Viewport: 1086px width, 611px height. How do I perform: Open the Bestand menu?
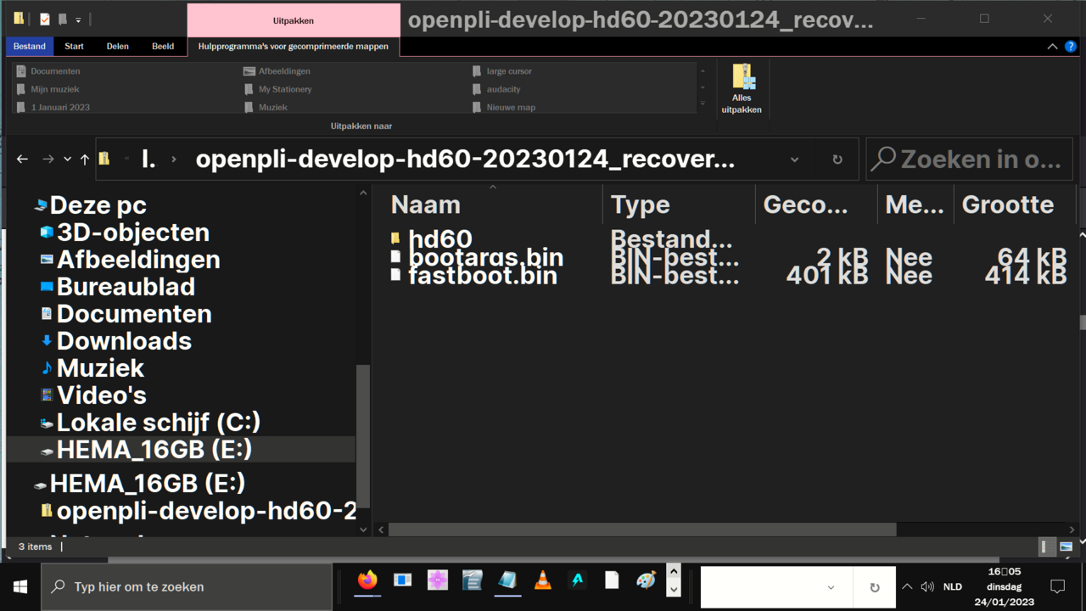click(x=30, y=47)
